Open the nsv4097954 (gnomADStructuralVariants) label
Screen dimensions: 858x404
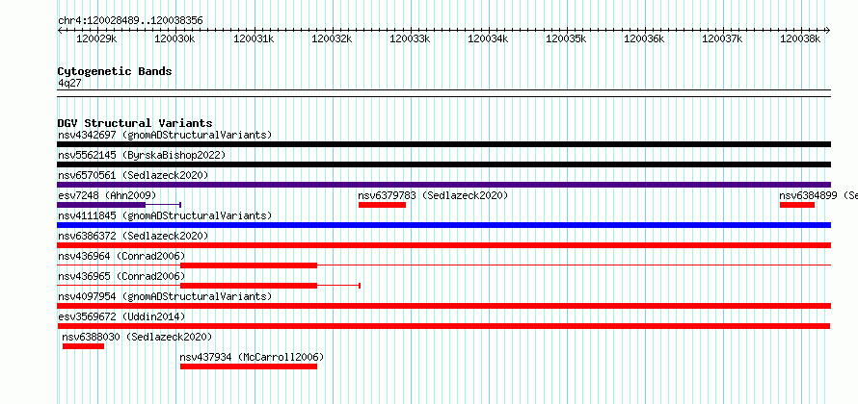[x=165, y=296]
